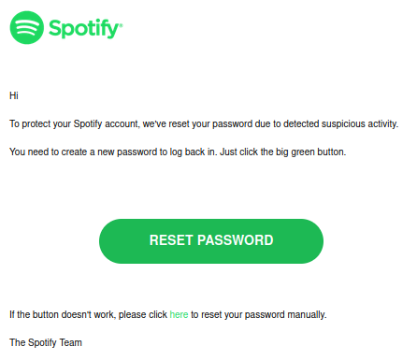
Task: Click 'The Spotify Team' signature line
Action: pyautogui.click(x=46, y=342)
